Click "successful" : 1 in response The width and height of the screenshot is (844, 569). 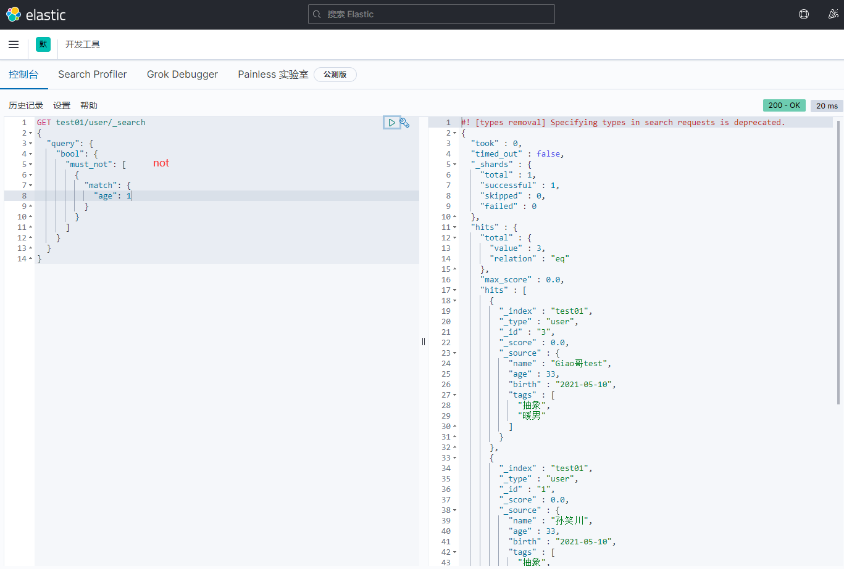pos(520,186)
